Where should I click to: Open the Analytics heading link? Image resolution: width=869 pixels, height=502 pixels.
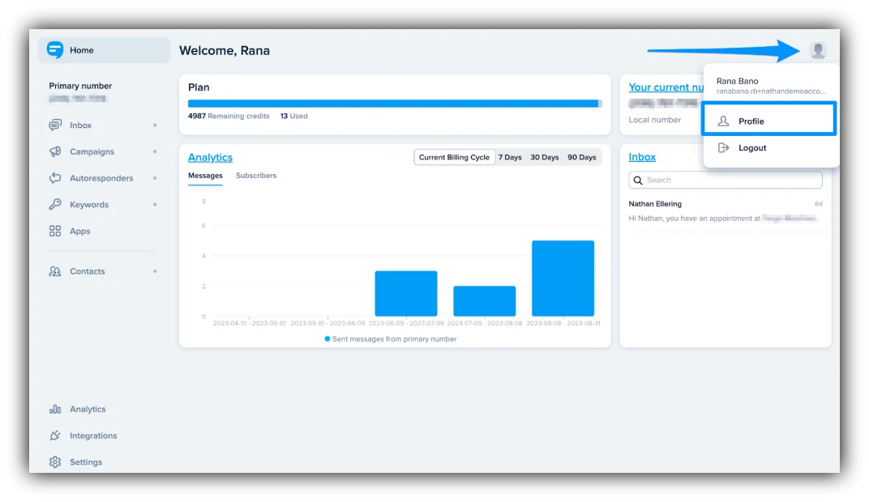click(210, 157)
